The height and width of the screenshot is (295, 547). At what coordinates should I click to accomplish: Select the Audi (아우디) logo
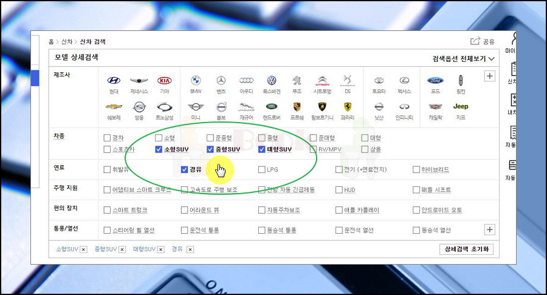point(246,81)
